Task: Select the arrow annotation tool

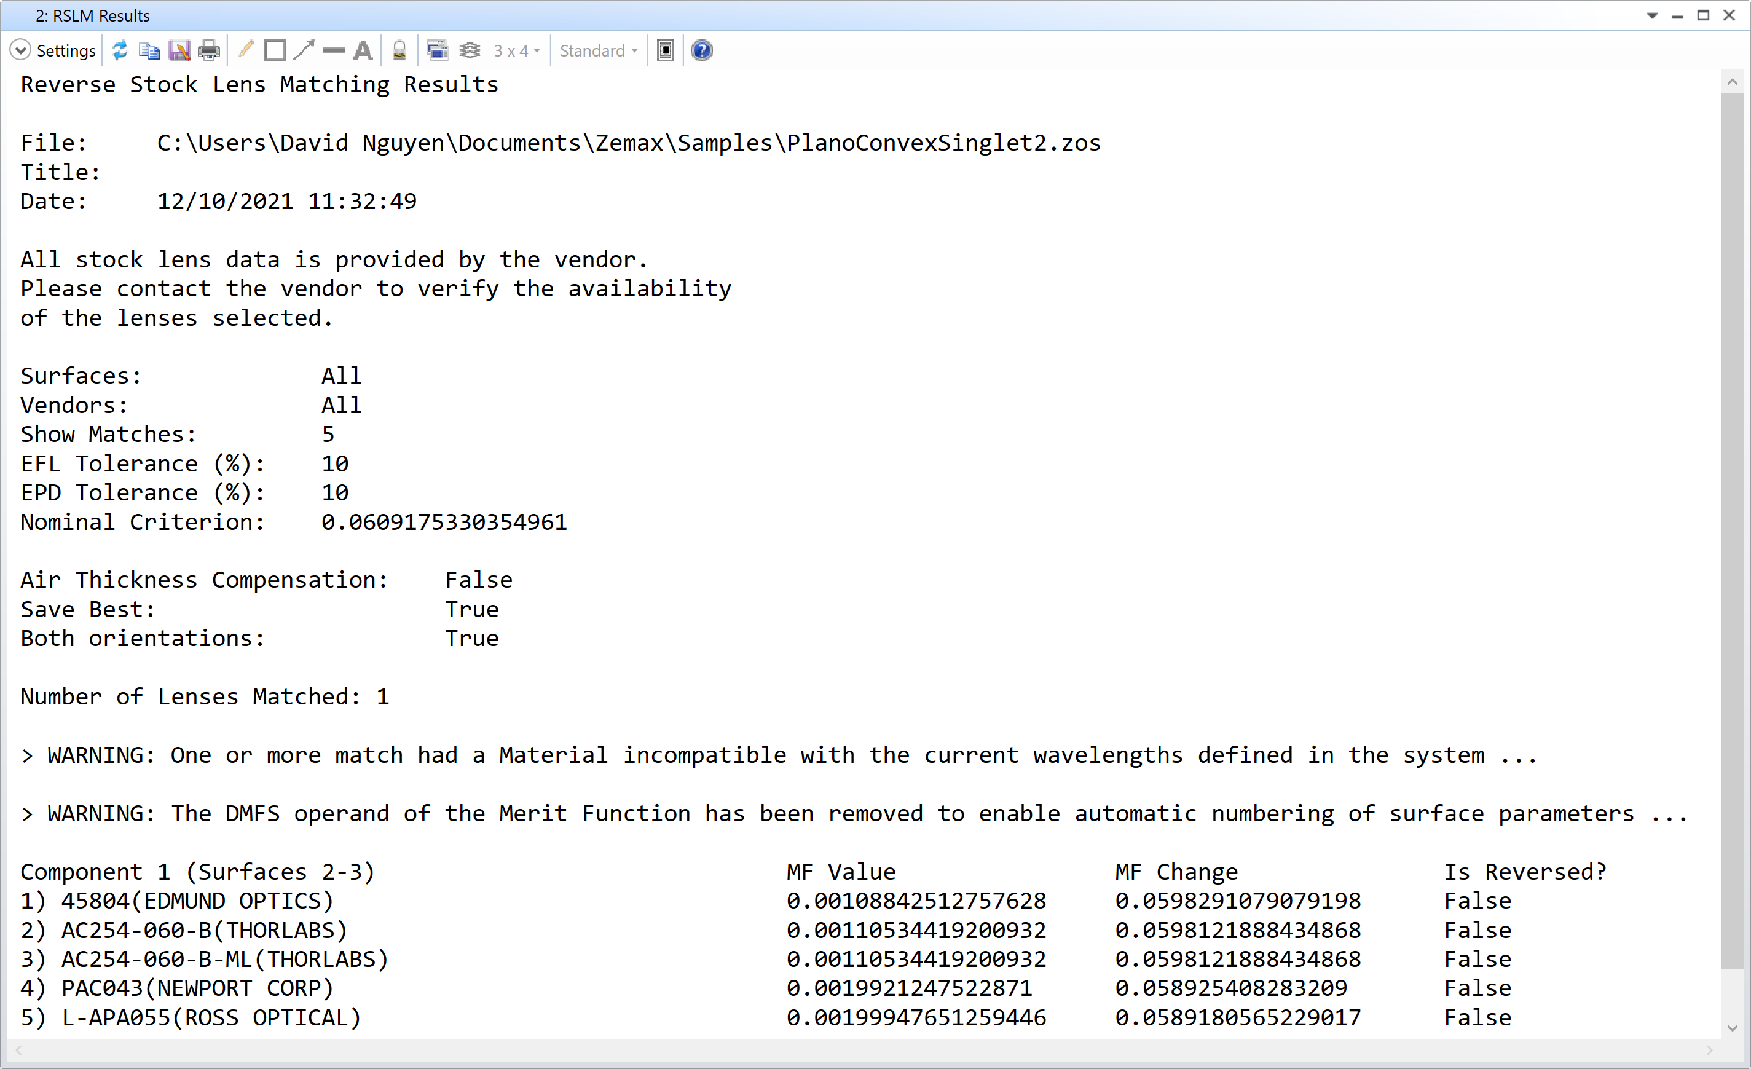Action: click(x=304, y=50)
